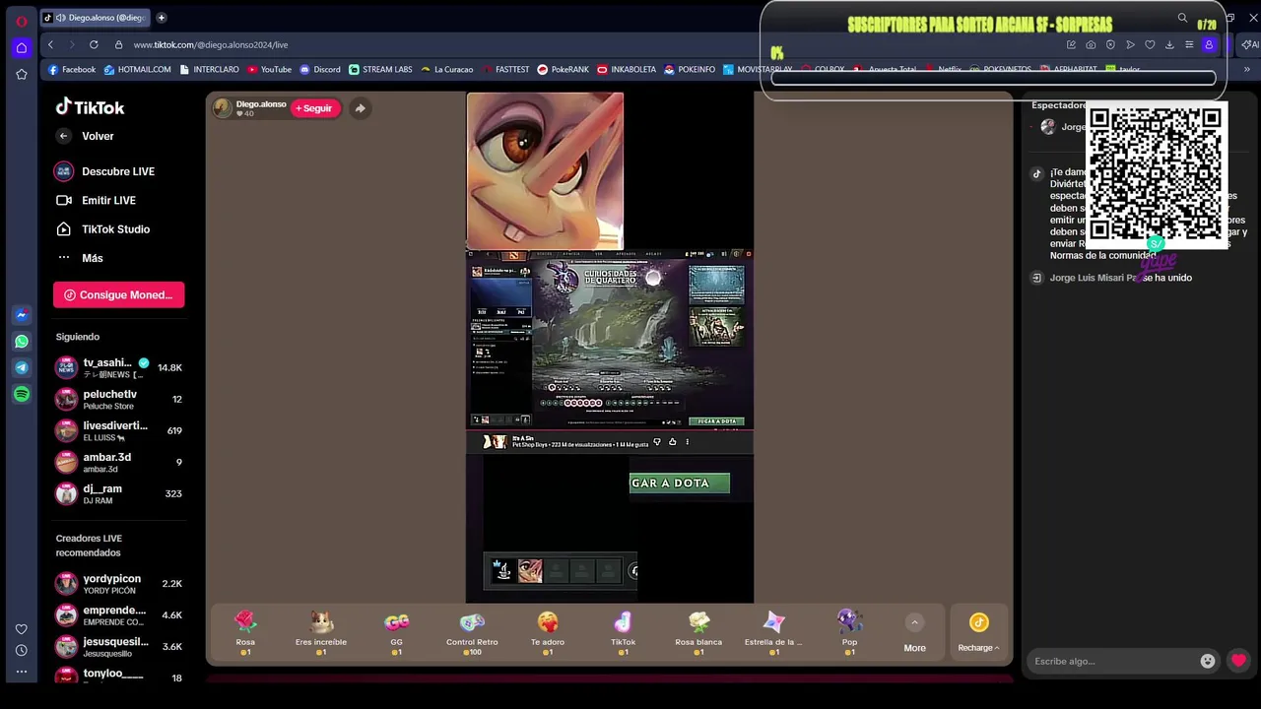Open the Recharge coins dropdown
Viewport: 1261px width, 709px height.
click(978, 633)
